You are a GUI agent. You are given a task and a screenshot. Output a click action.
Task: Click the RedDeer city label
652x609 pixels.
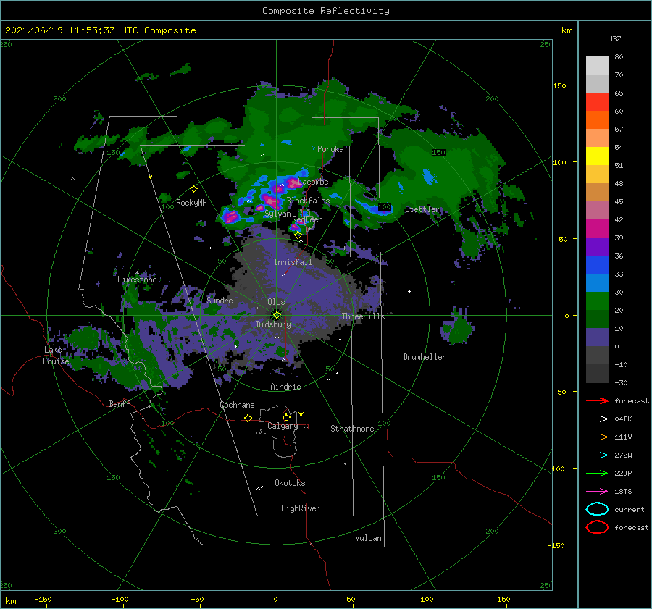tap(307, 219)
